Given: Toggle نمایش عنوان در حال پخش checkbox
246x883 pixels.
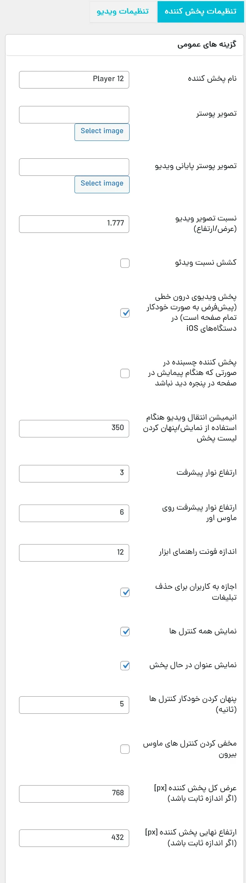Looking at the screenshot, I should [x=125, y=666].
